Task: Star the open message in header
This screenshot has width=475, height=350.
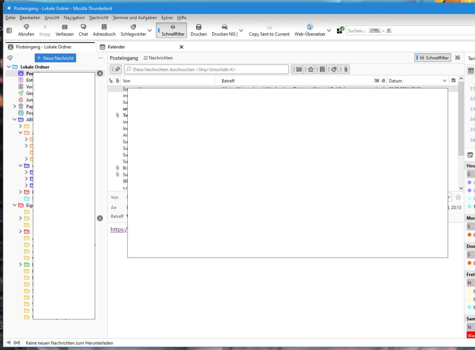Action: point(458,197)
